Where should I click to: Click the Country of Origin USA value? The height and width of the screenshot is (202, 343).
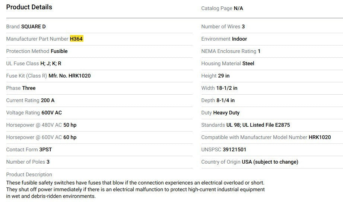pos(270,162)
